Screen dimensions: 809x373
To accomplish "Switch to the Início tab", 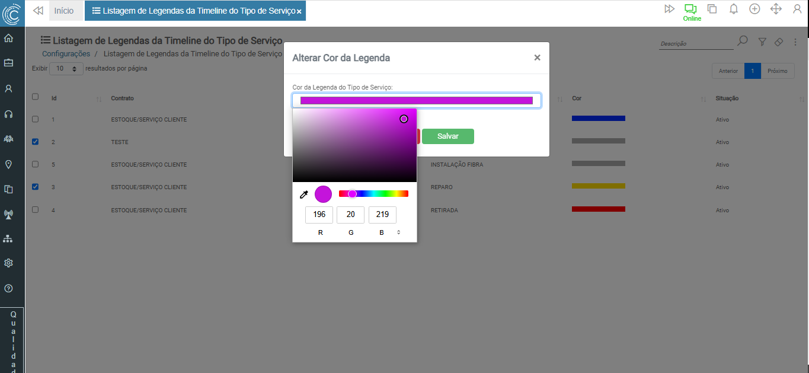I will pyautogui.click(x=64, y=11).
